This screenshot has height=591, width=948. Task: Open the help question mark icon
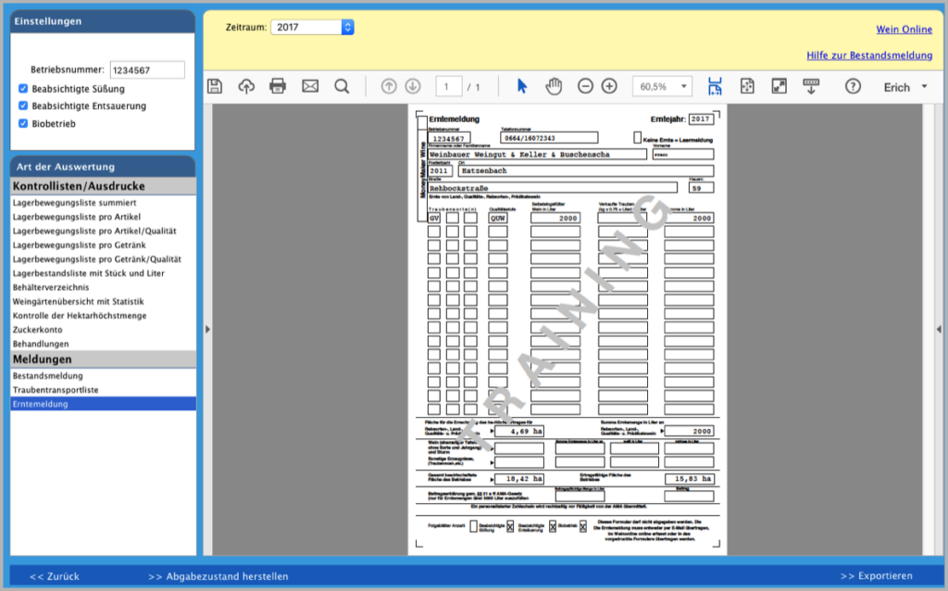[x=853, y=86]
